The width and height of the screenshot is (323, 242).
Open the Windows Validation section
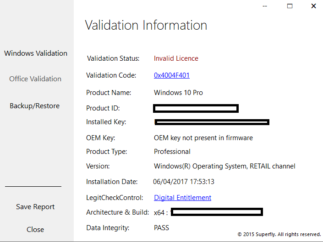36,53
